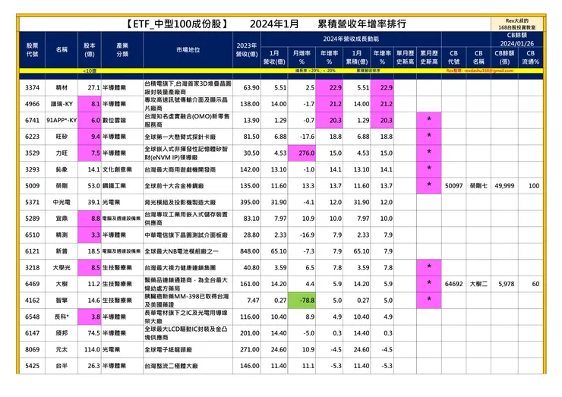Click the rexdashu168@gmail.com email text
This screenshot has width=562, height=397.
pos(489,71)
